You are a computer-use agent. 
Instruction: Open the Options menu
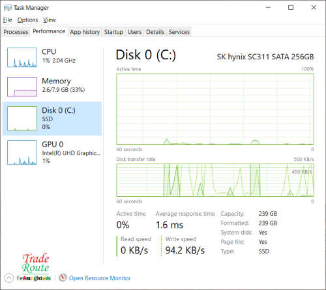click(27, 20)
